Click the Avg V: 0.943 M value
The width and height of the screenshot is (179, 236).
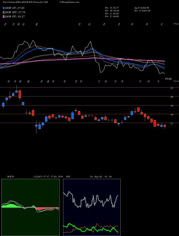[x=142, y=8]
